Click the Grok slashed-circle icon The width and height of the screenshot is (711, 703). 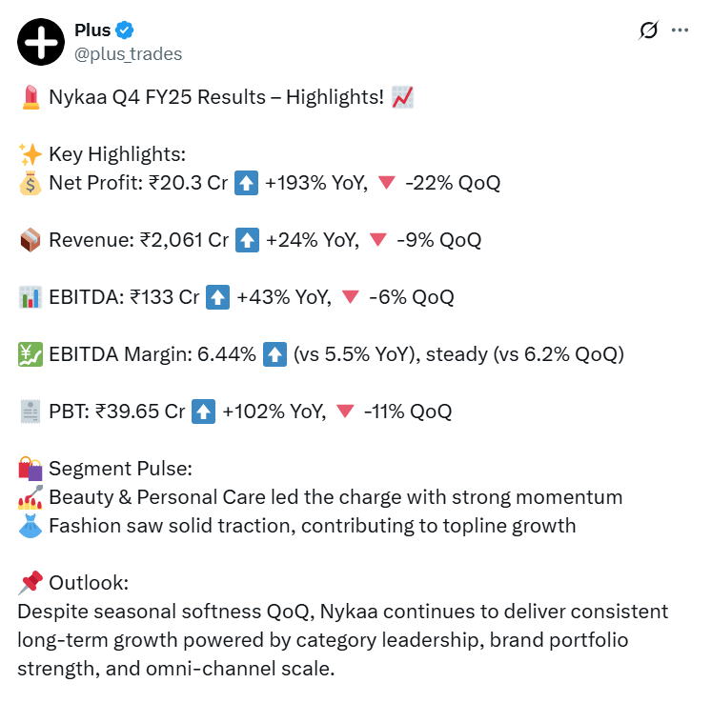pyautogui.click(x=648, y=30)
